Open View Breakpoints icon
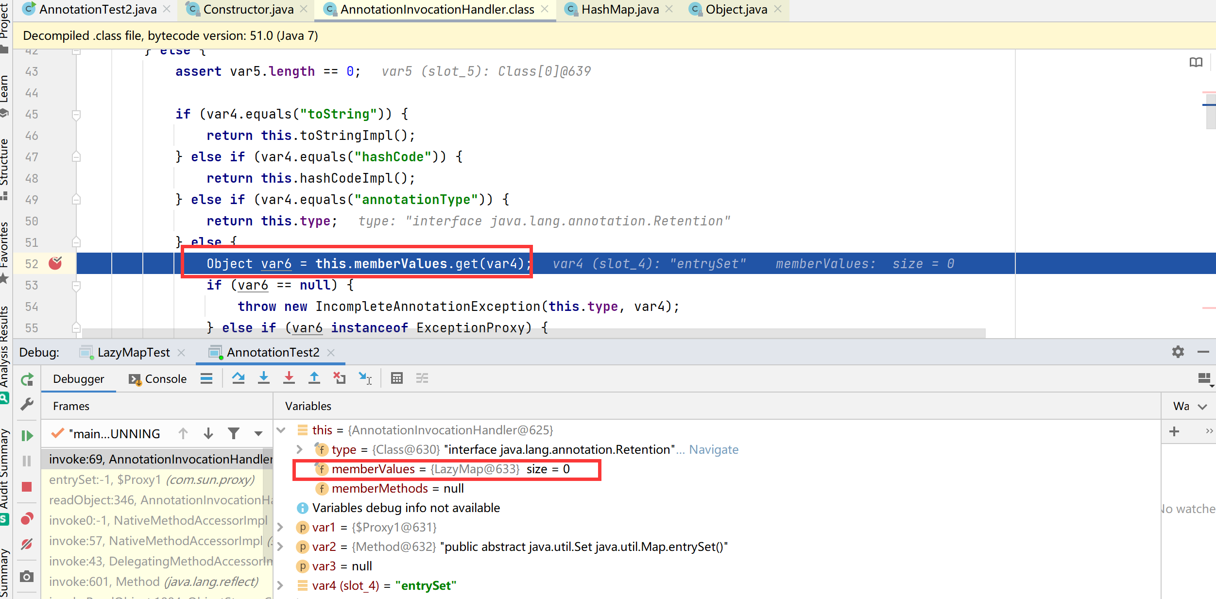This screenshot has height=599, width=1216. (27, 519)
